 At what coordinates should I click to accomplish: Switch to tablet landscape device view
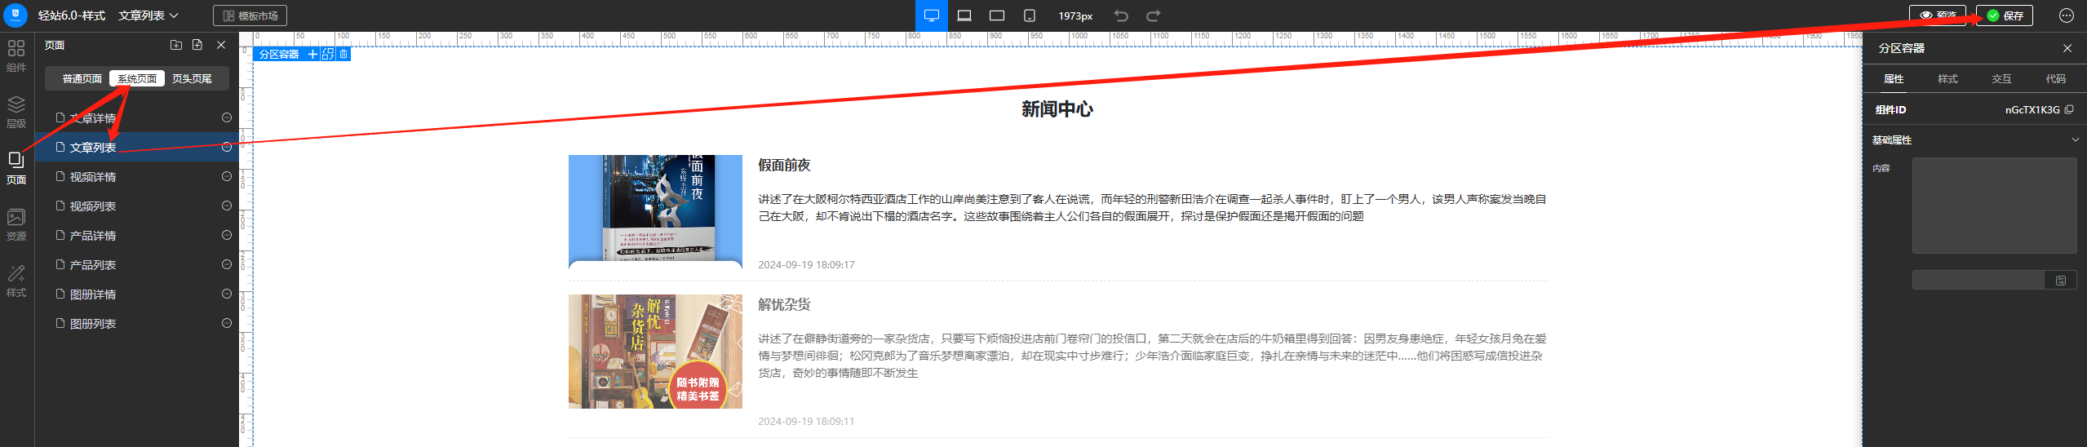tap(997, 15)
